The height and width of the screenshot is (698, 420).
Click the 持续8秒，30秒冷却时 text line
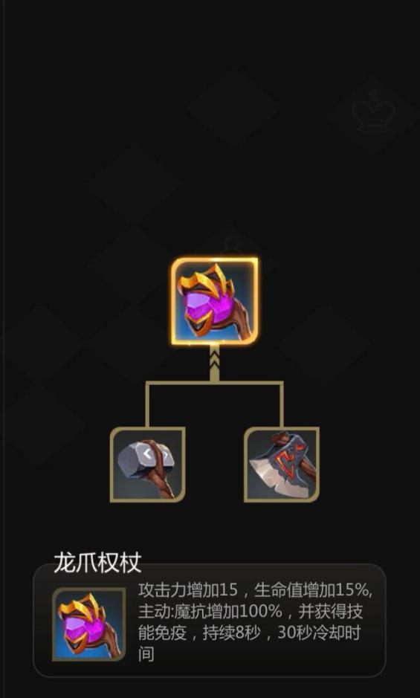click(x=249, y=633)
